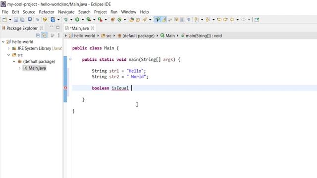The image size is (317, 178).
Task: Click the Open Type folder icon
Action: coord(132,20)
